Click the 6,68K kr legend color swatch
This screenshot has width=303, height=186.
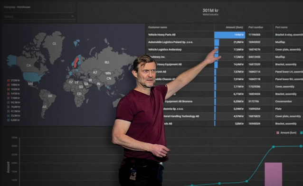pos(8,120)
